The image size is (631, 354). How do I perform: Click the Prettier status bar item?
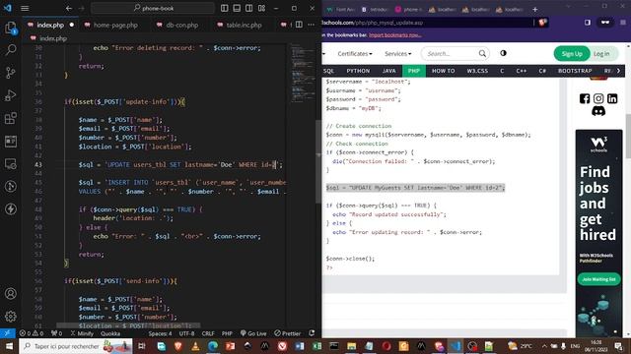tap(287, 333)
